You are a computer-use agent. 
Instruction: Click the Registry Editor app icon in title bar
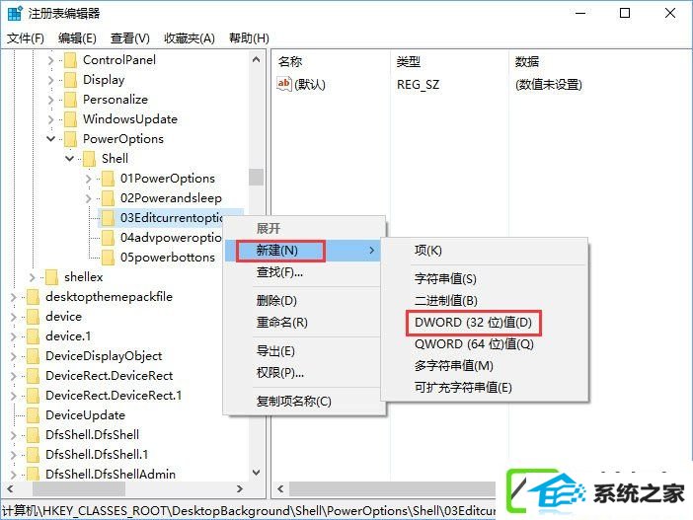15,13
